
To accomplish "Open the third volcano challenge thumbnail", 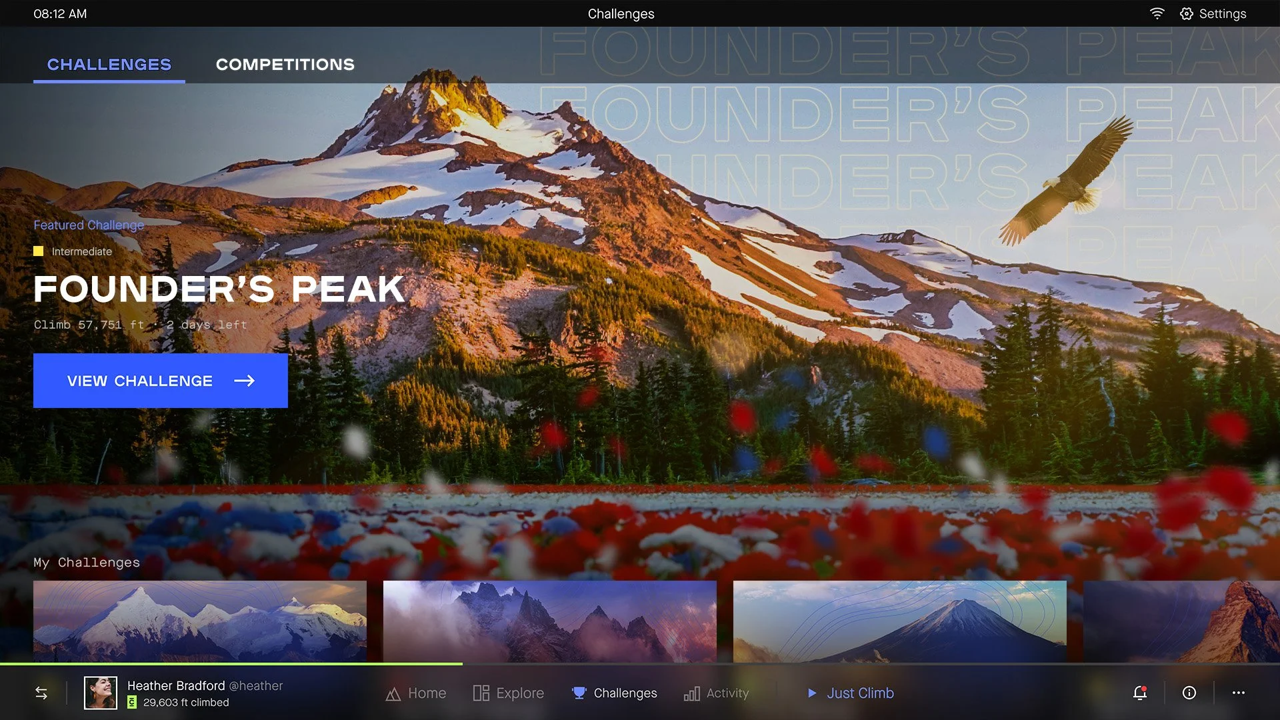I will (x=899, y=621).
